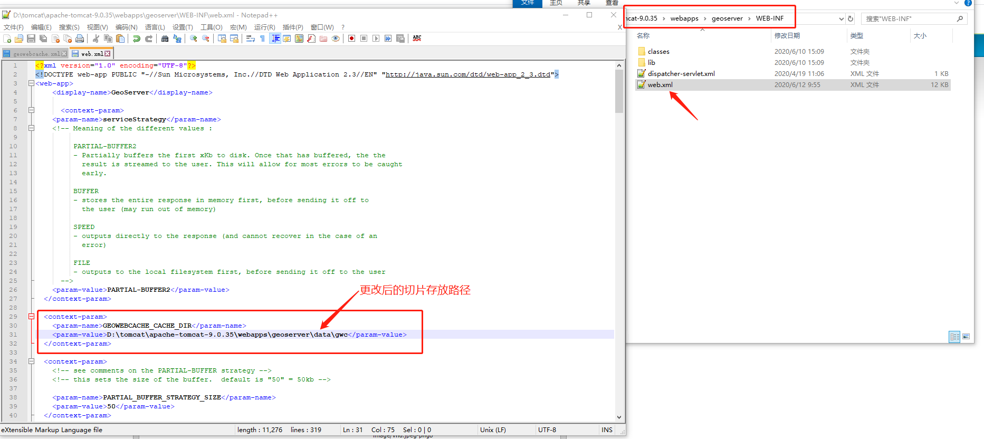Click the Zoom In magnifier icon
The image size is (984, 439).
(194, 39)
